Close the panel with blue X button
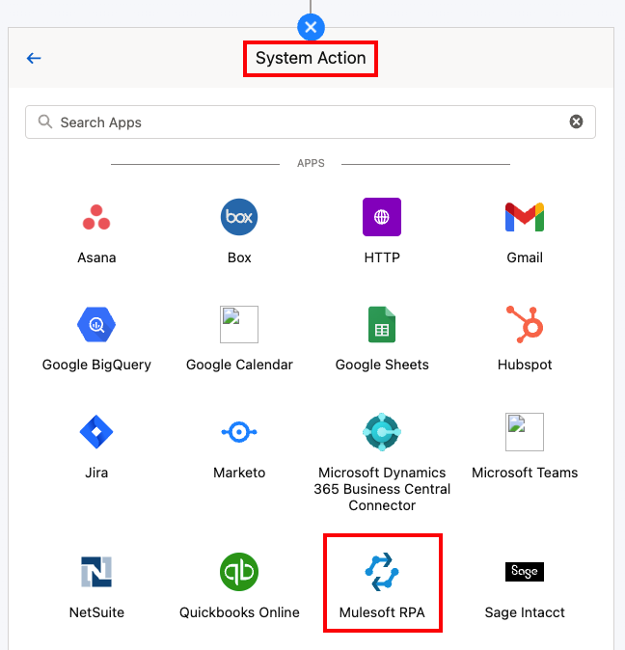Screen dimensions: 625x650 311,27
